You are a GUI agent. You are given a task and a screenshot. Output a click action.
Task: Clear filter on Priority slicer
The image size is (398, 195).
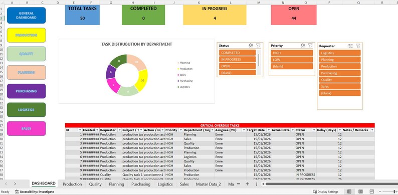[x=310, y=46]
